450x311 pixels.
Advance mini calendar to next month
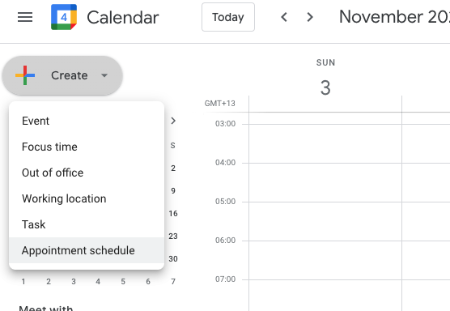[x=173, y=121]
